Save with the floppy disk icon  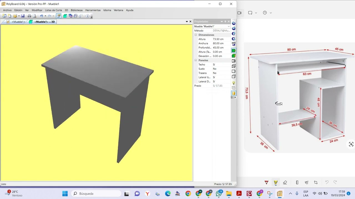[23, 16]
